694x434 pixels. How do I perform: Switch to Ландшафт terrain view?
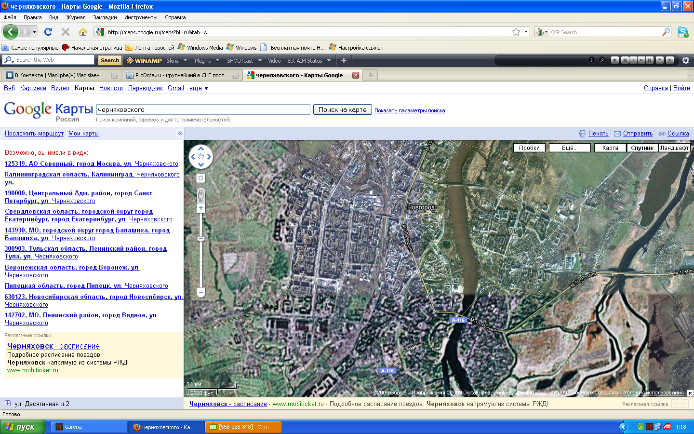(x=674, y=148)
